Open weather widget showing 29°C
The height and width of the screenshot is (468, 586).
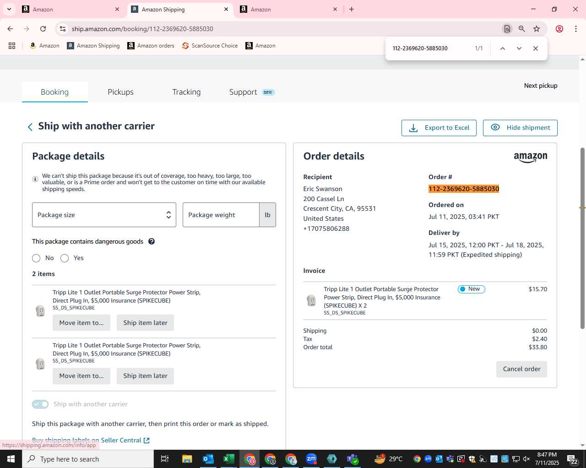[x=389, y=459]
